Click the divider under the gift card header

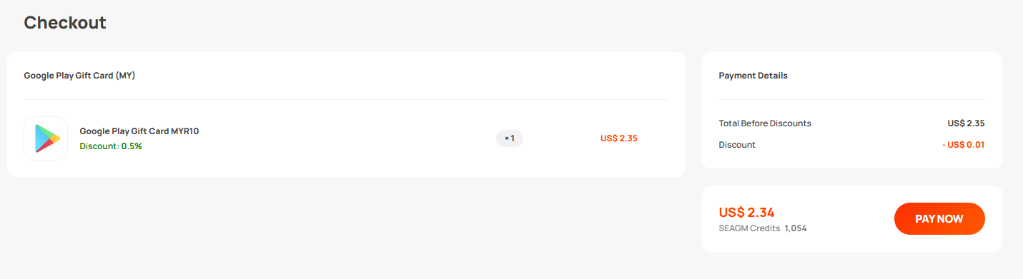345,99
